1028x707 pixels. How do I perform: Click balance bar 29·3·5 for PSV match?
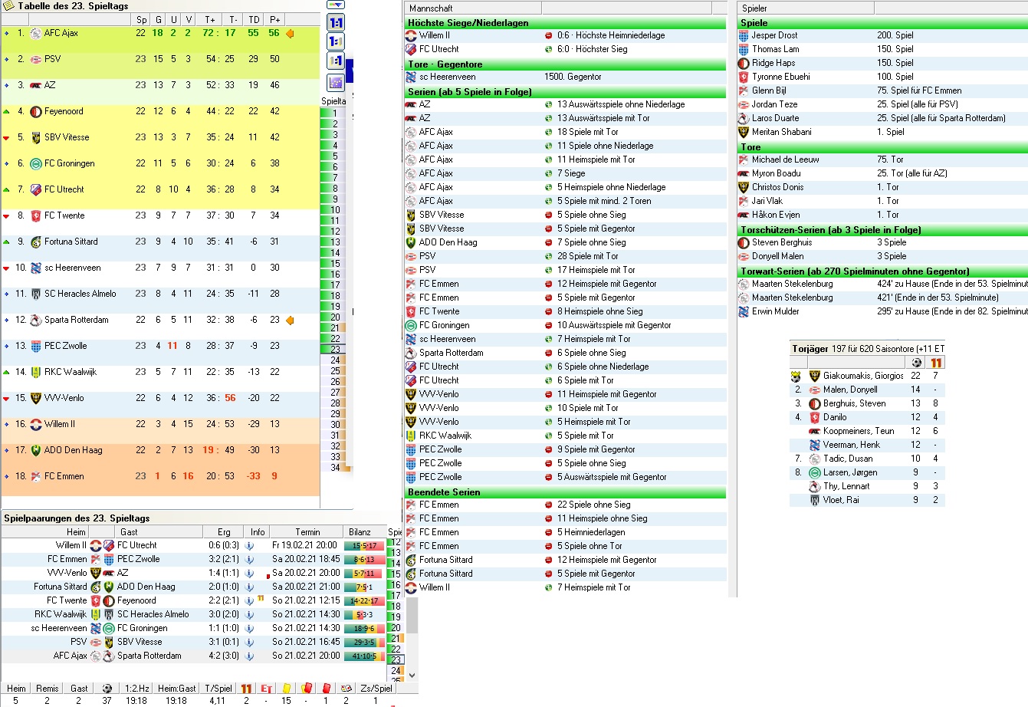point(363,643)
